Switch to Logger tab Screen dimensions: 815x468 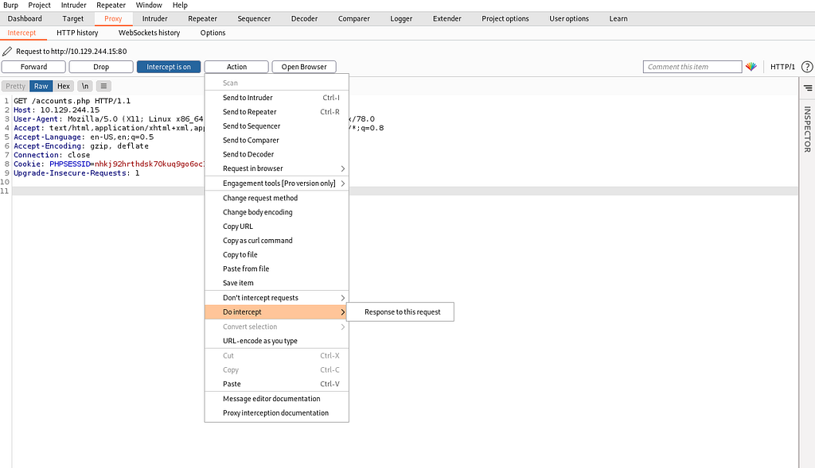click(x=401, y=19)
